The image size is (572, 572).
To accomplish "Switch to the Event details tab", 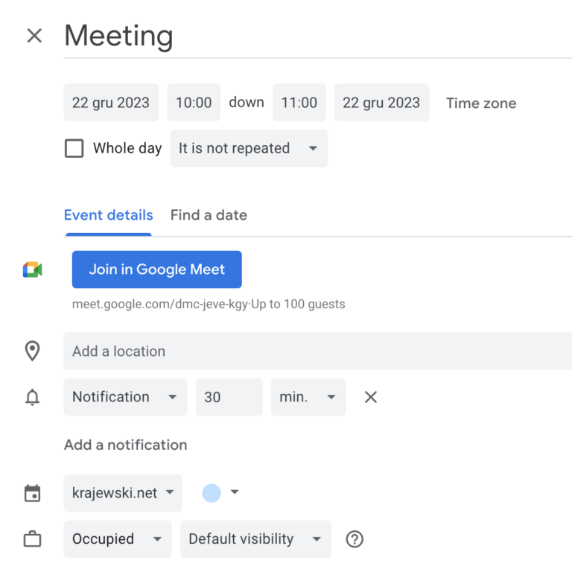I will (x=108, y=215).
